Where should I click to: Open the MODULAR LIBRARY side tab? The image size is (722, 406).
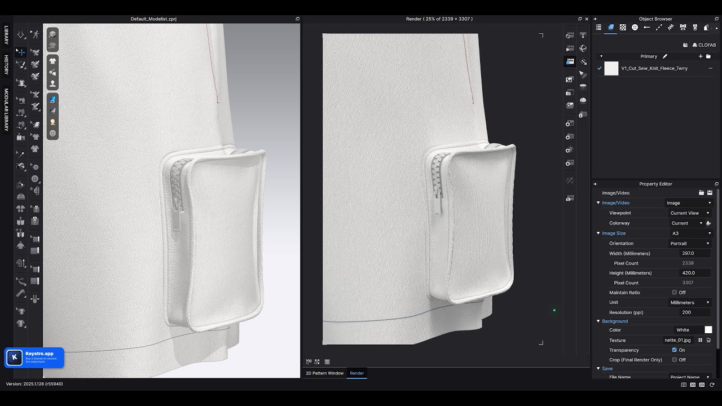tap(6, 109)
